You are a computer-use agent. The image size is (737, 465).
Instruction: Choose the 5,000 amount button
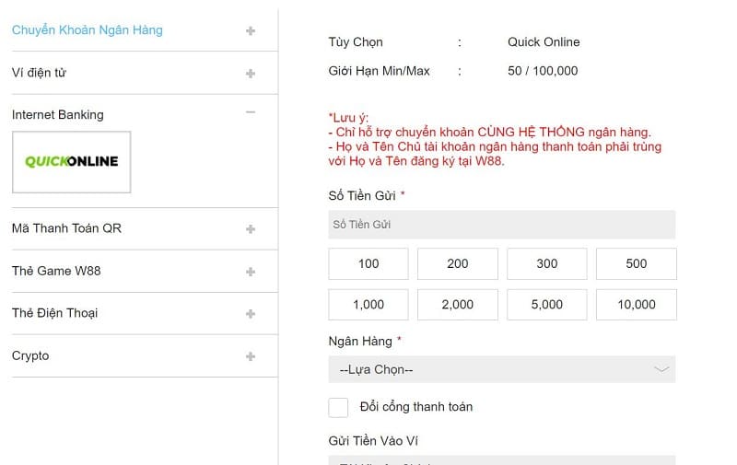tap(546, 305)
